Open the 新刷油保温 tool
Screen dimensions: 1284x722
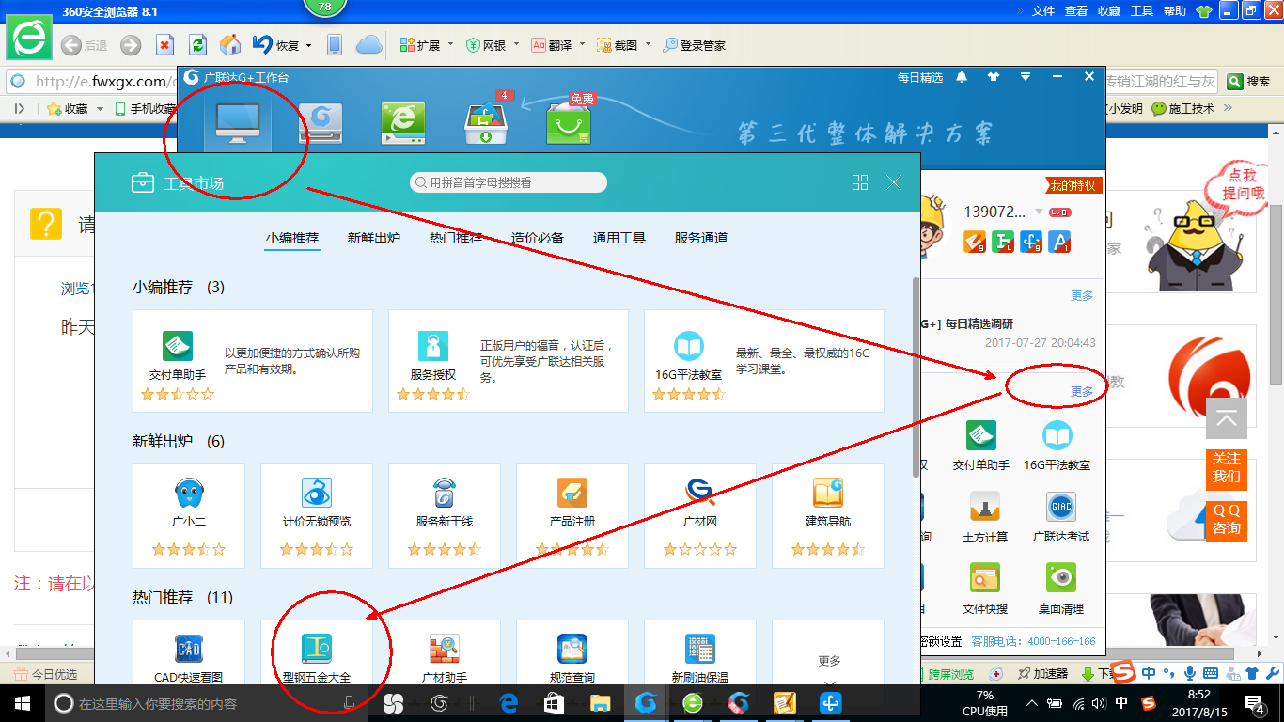pos(700,652)
